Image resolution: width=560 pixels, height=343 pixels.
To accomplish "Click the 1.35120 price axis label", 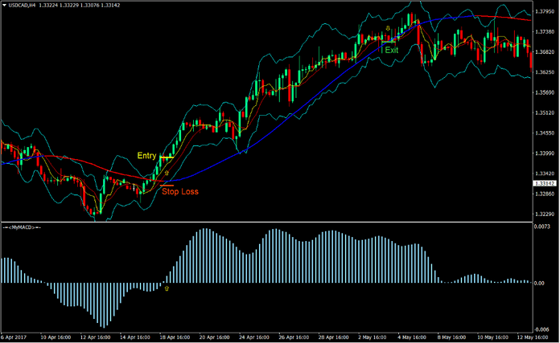I will [544, 112].
